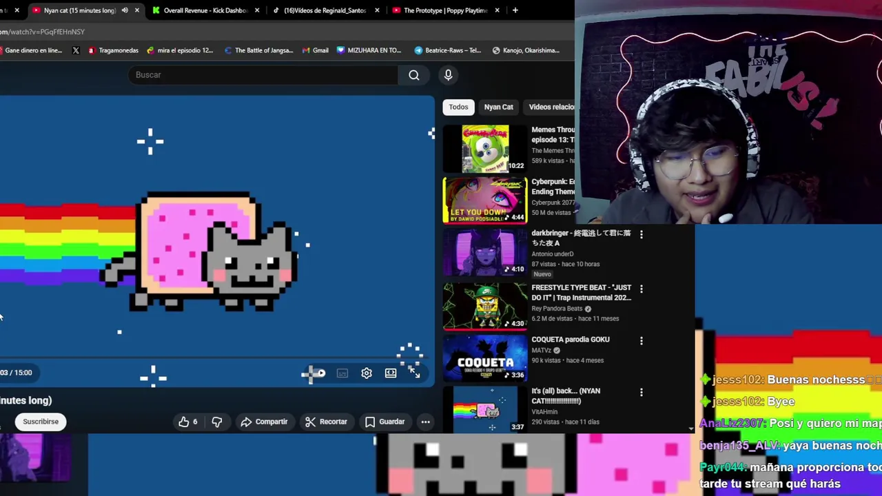The height and width of the screenshot is (496, 882).
Task: Open COQUETA parodia GOKU video title
Action: tap(571, 340)
